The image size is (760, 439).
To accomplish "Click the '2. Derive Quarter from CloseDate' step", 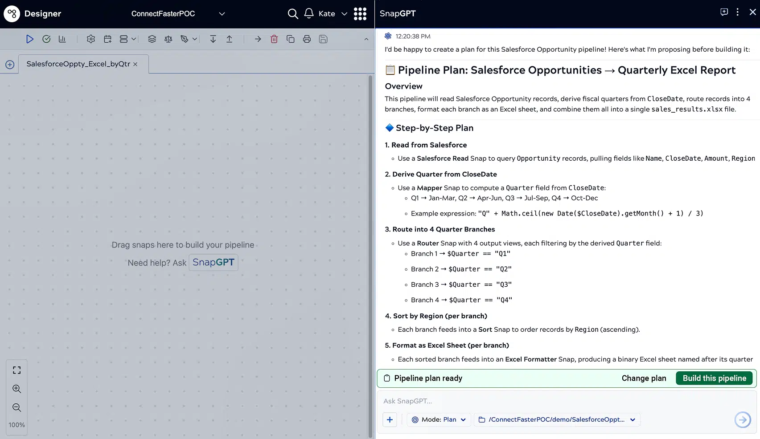I will pyautogui.click(x=441, y=175).
